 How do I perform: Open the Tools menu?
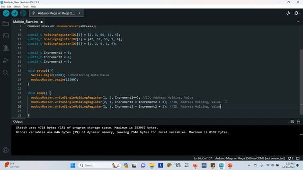pos(26,7)
